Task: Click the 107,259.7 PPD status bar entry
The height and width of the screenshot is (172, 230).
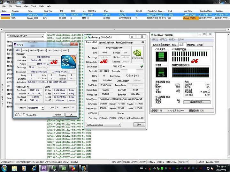Action: pyautogui.click(x=212, y=162)
